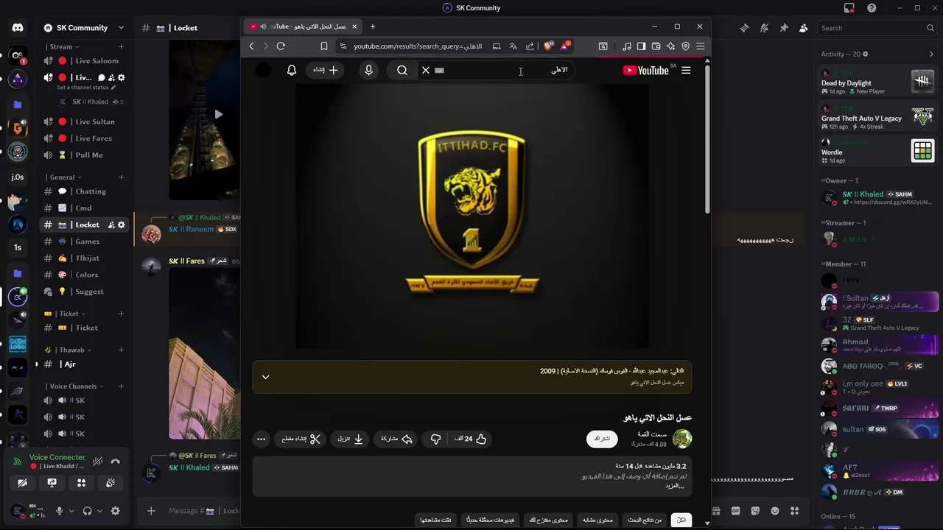
Task: Click YouTube search magnifier button
Action: click(x=402, y=71)
